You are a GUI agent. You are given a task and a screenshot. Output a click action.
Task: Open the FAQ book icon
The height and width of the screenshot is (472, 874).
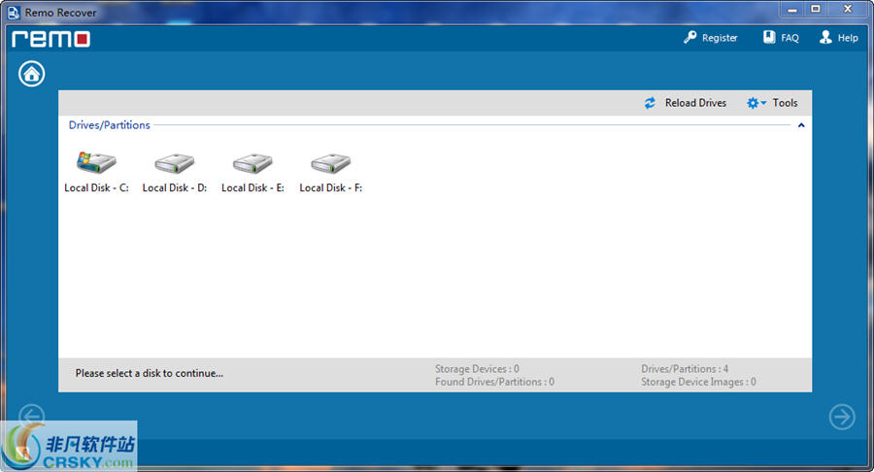point(769,37)
